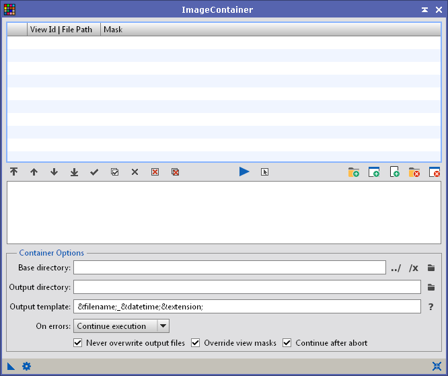Click the Output template input field
The width and height of the screenshot is (448, 376).
[x=247, y=306]
